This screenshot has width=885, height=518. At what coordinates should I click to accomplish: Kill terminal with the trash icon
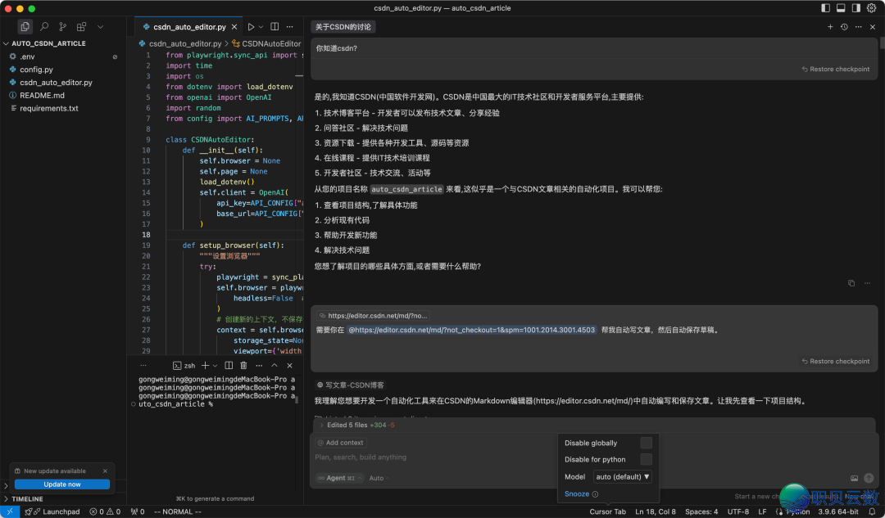point(243,366)
